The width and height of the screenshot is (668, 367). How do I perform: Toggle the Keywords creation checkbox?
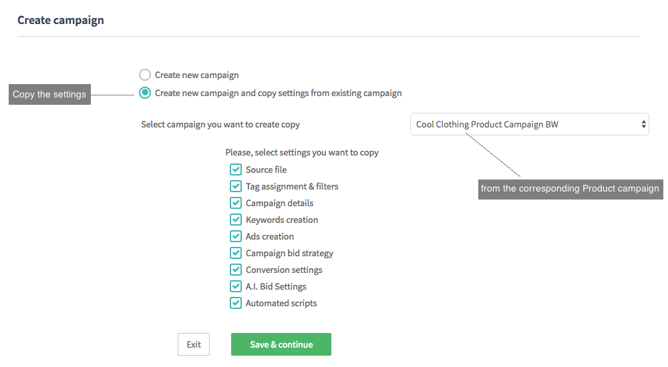click(x=235, y=220)
